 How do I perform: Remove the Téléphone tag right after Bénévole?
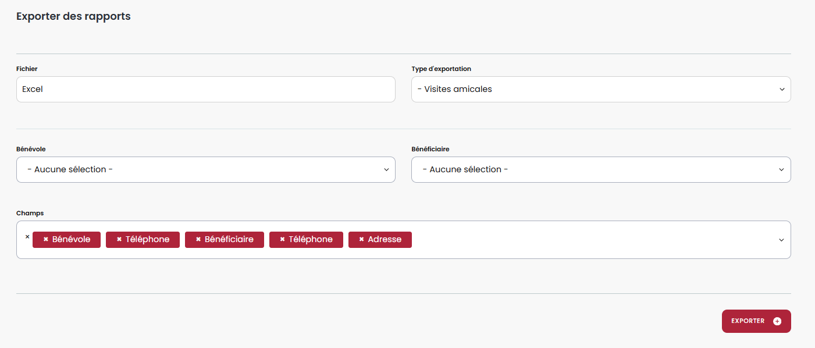pyautogui.click(x=119, y=240)
